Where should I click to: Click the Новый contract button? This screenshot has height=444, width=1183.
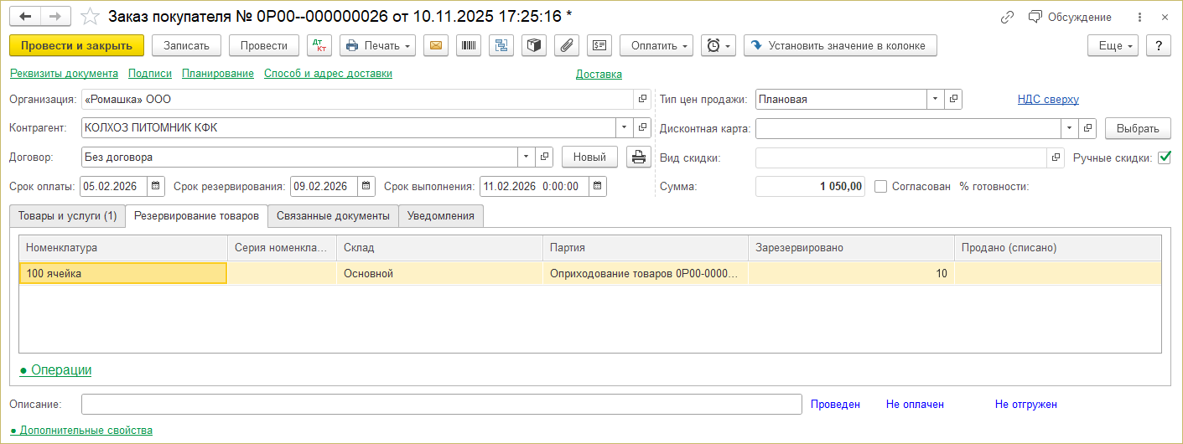[589, 157]
